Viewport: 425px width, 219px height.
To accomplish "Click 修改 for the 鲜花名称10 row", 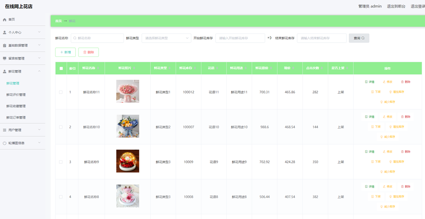I will click(x=388, y=117).
